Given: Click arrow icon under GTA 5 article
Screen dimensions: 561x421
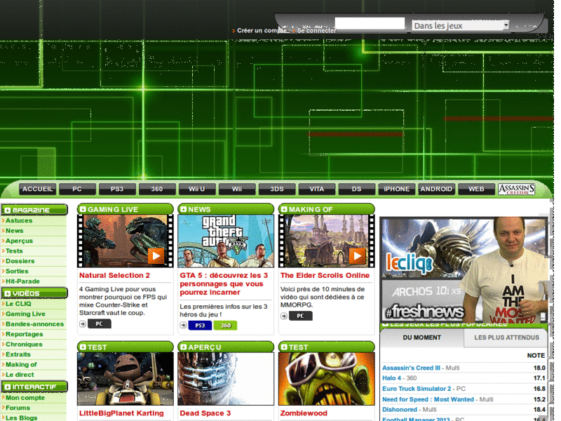Looking at the screenshot, I should pos(183,325).
